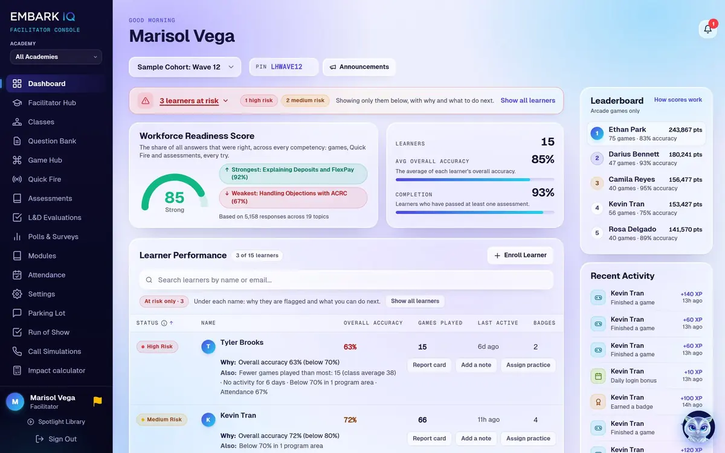Viewport: 725px width, 453px height.
Task: Click the Completion progress bar
Action: click(x=475, y=212)
